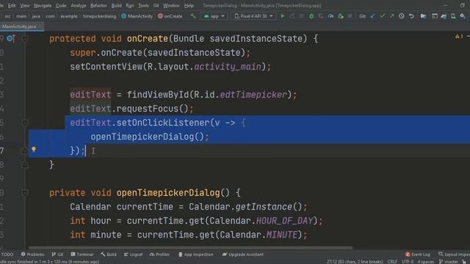Image resolution: width=470 pixels, height=264 pixels.
Task: Click the Git Push arrow icon
Action: point(391,16)
